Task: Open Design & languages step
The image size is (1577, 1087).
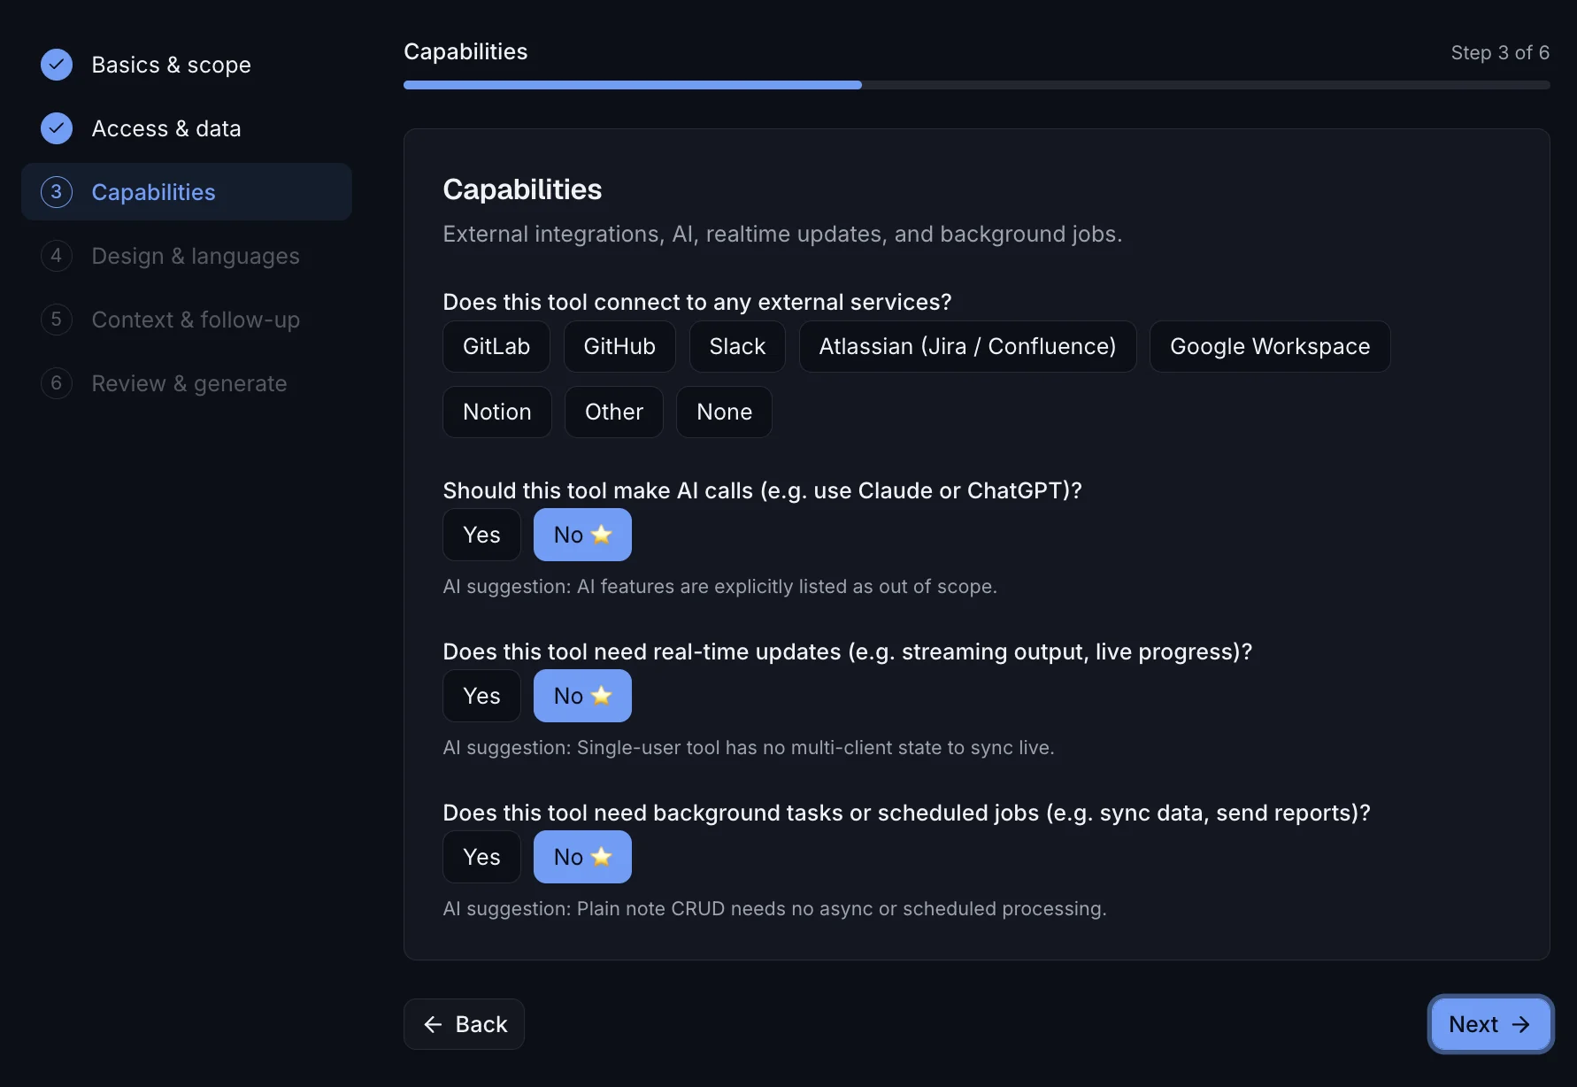Action: [187, 256]
